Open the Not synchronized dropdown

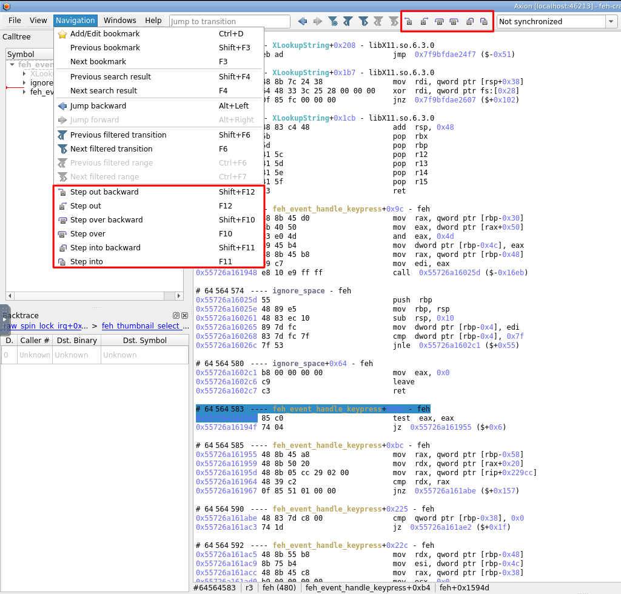[x=611, y=21]
